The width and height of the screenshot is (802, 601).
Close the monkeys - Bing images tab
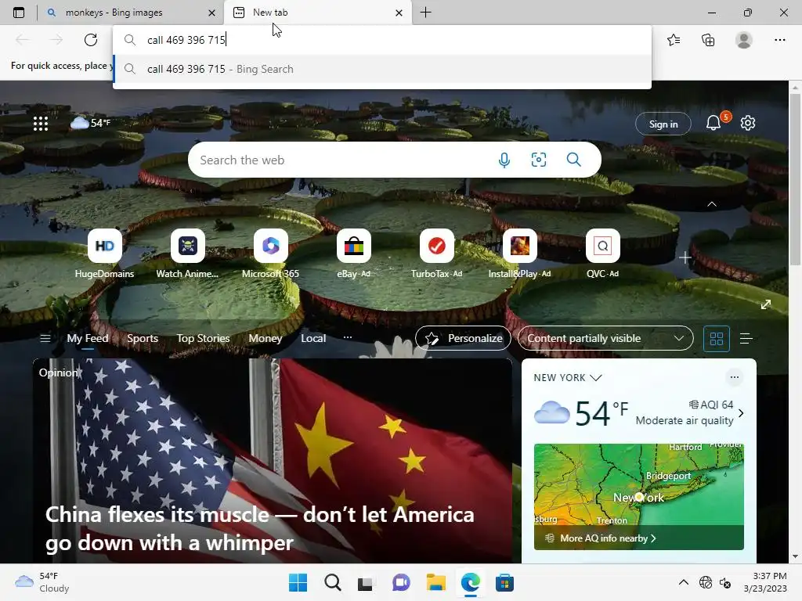tap(211, 13)
